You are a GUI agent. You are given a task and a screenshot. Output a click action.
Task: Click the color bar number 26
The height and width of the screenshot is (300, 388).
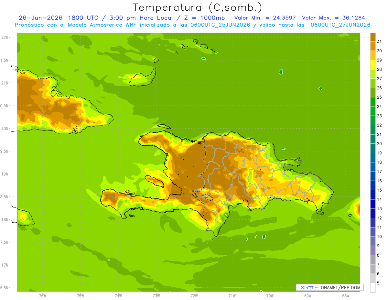coord(380,88)
